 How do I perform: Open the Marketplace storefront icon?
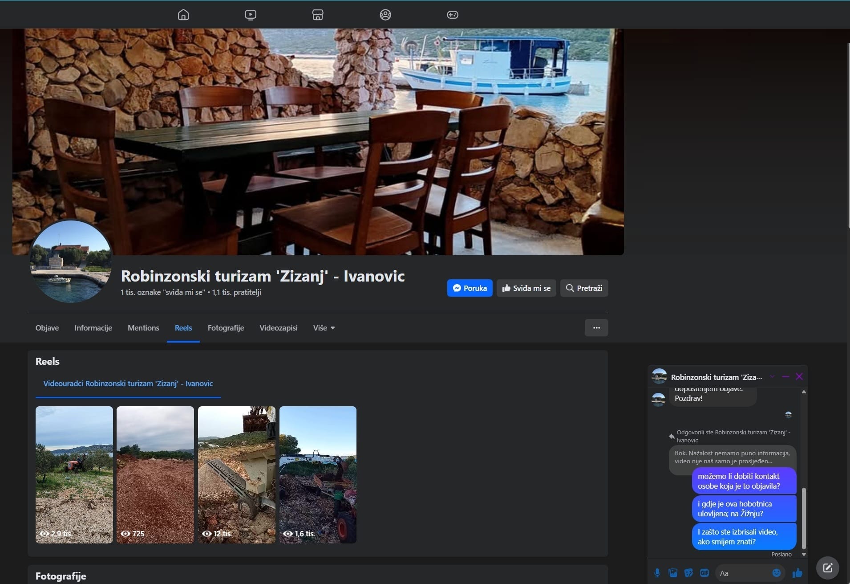(318, 15)
